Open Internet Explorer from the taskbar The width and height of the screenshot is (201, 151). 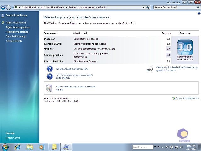(18, 147)
